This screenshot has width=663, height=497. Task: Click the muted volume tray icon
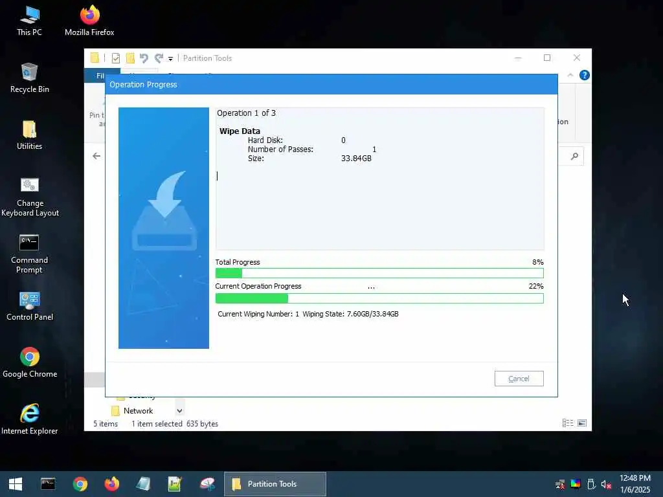pyautogui.click(x=606, y=484)
